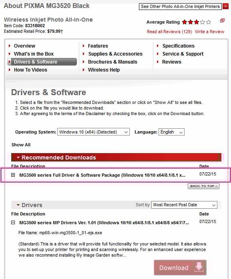Click 07/22/15 date in the MP Drivers row

pos(208,221)
